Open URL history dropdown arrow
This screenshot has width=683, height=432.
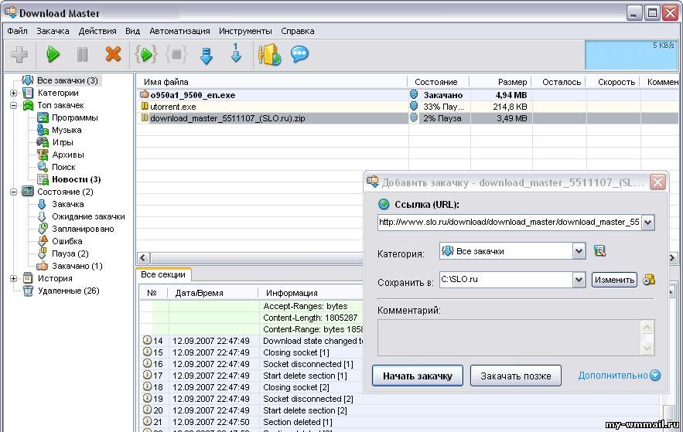[647, 223]
